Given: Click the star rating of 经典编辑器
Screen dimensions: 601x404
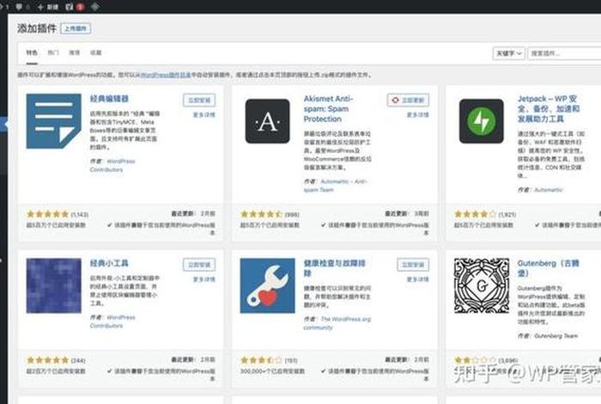Looking at the screenshot, I should (x=48, y=214).
